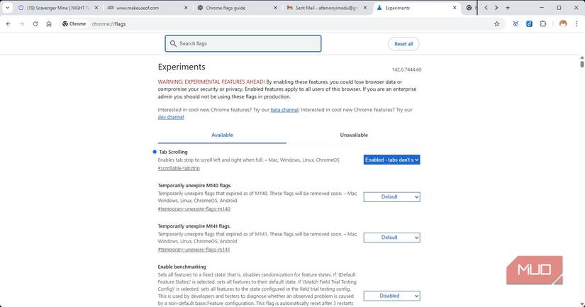The image size is (585, 307).
Task: Open the home page
Action: point(49,24)
